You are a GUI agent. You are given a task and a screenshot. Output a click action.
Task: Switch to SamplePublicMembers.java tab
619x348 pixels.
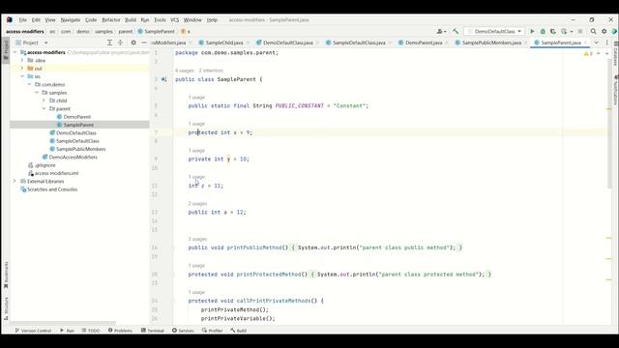tap(491, 43)
